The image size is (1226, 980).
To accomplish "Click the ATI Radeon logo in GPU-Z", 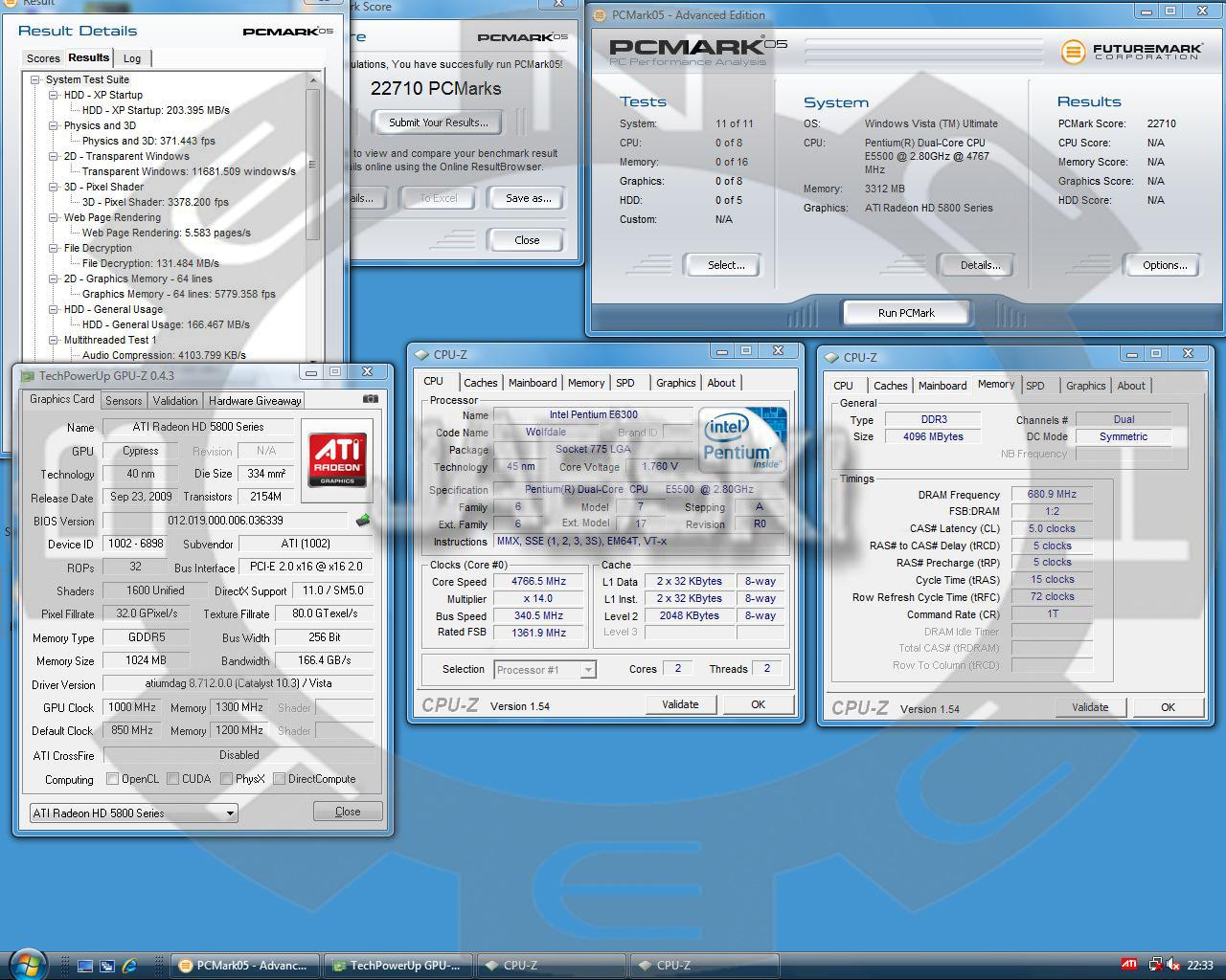I will [337, 459].
